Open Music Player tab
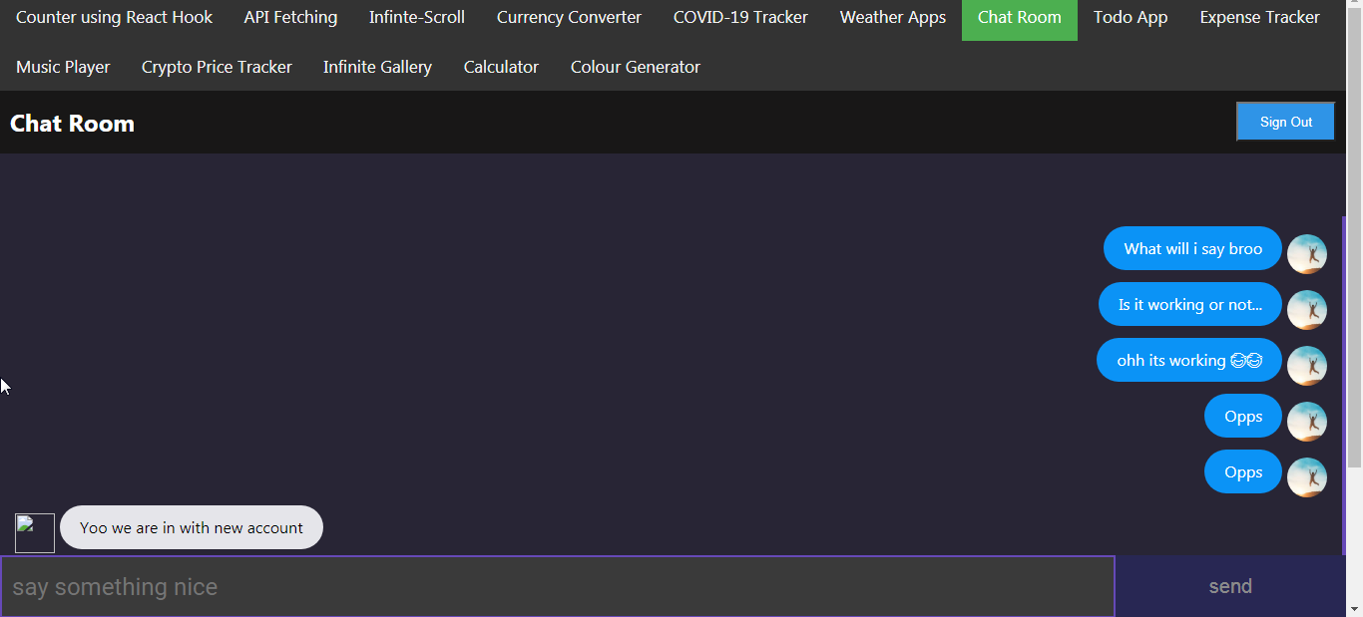Screen dimensions: 1363x617 pos(63,67)
